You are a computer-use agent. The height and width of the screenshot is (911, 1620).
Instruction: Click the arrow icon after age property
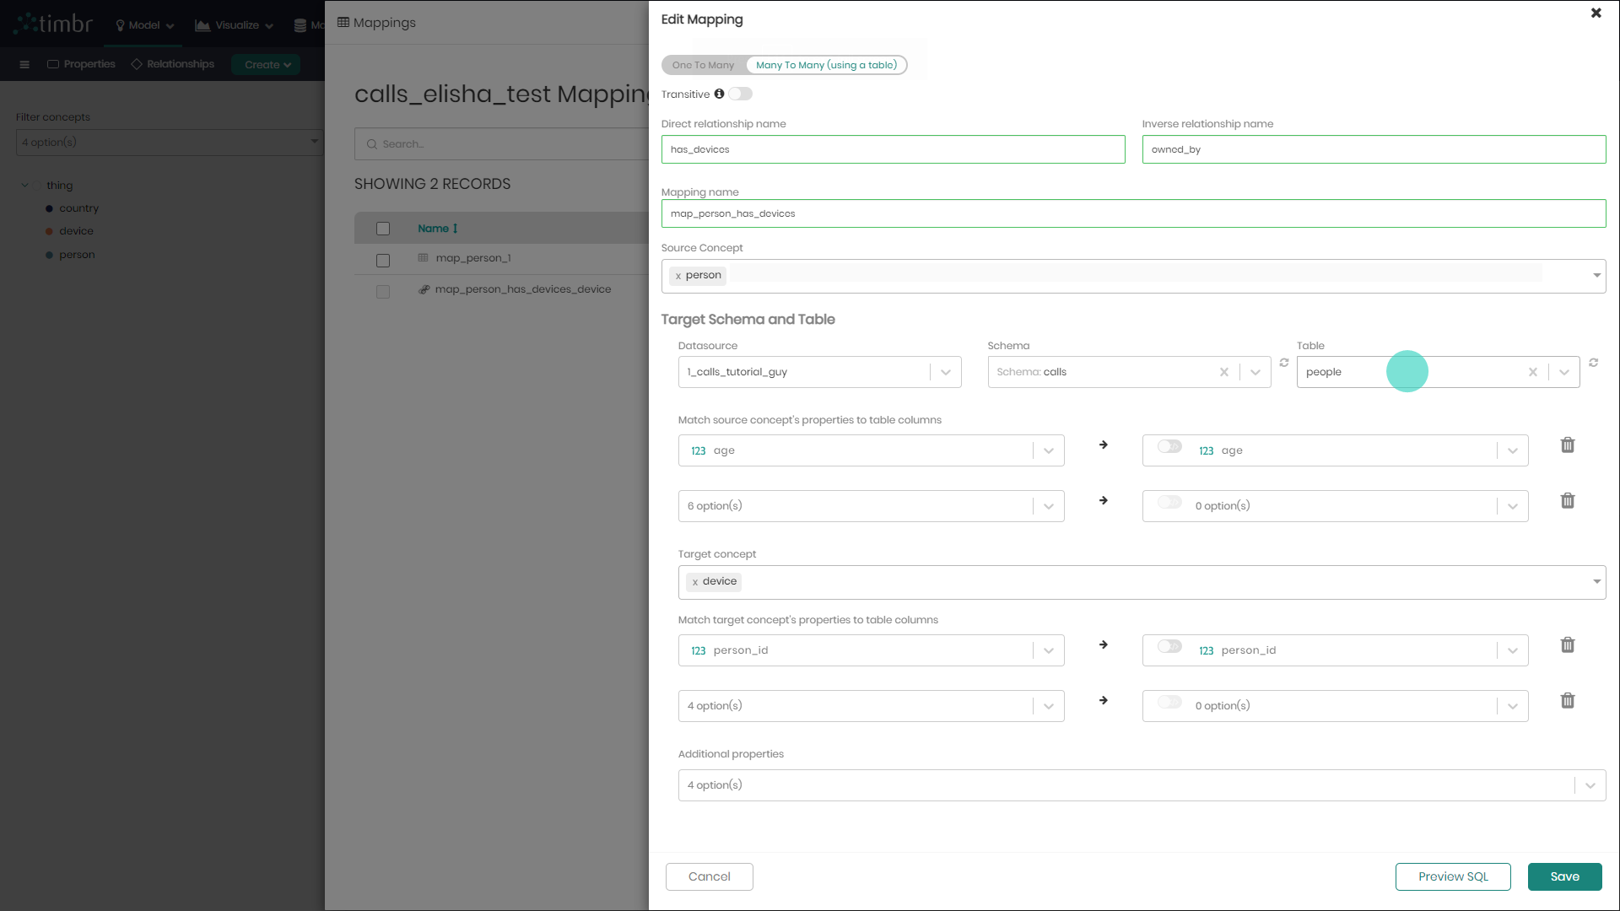point(1103,445)
